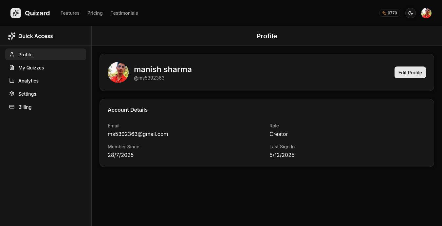Screen dimensions: 442x226
Task: Open Analytics from the sidebar
Action: [46, 81]
